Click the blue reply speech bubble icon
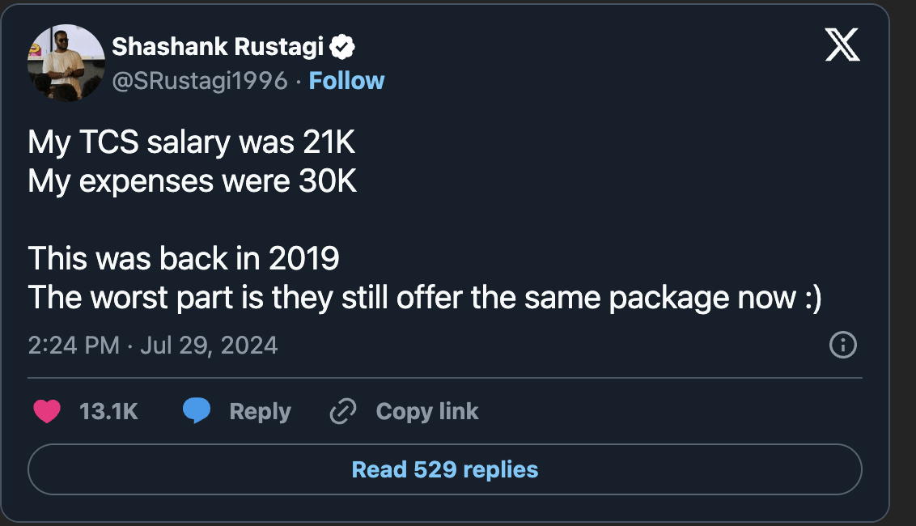916x526 pixels. (197, 412)
